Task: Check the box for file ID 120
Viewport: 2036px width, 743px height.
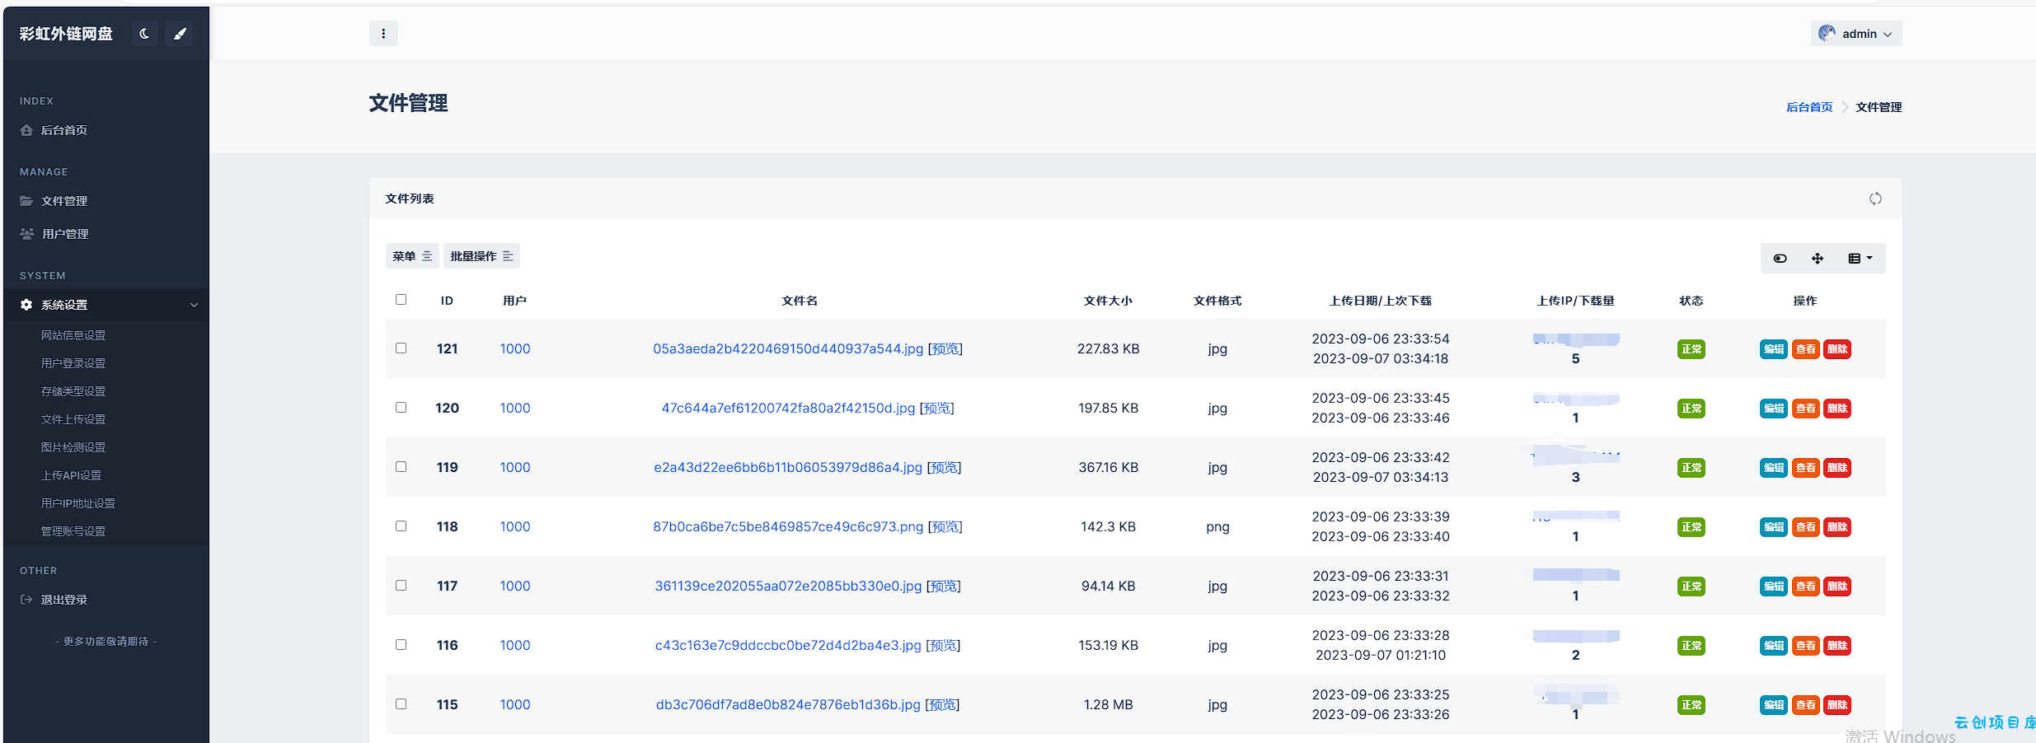Action: [x=401, y=407]
